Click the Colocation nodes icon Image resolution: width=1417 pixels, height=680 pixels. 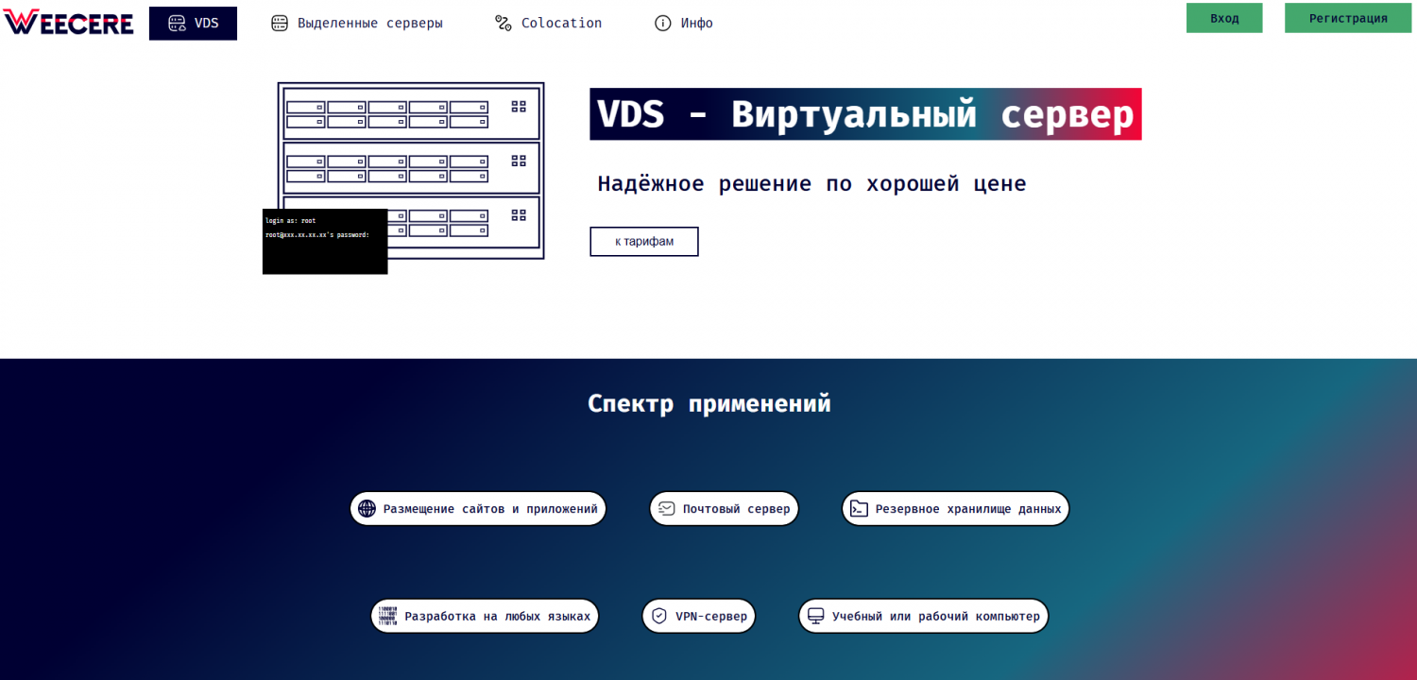[x=504, y=24]
